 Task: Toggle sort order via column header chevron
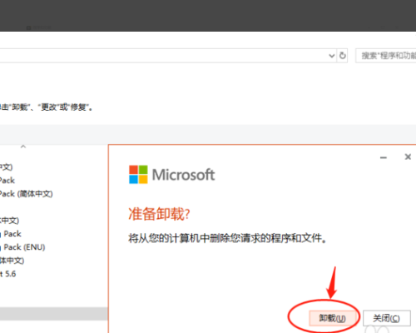[23, 147]
